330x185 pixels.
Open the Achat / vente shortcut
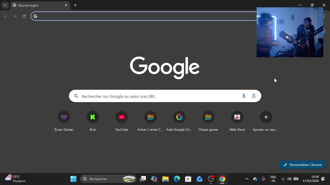pos(151,121)
